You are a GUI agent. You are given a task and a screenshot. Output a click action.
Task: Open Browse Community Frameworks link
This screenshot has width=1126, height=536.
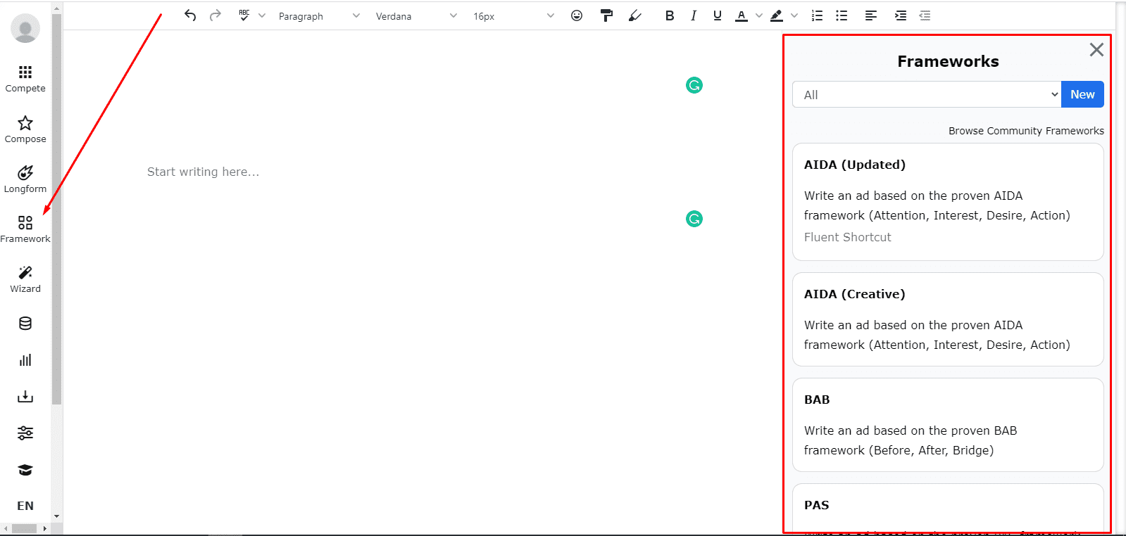[x=1026, y=131]
